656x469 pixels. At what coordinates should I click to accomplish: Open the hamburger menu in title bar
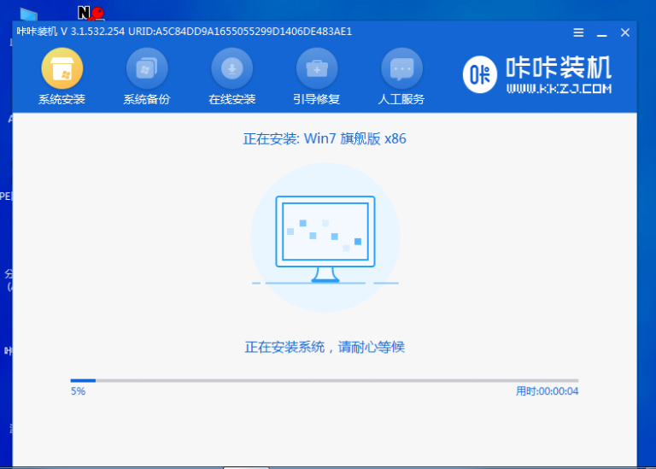578,32
